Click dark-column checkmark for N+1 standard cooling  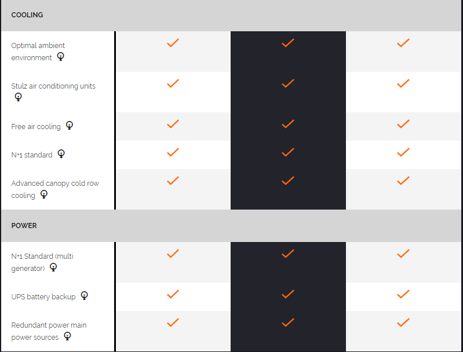click(x=288, y=152)
